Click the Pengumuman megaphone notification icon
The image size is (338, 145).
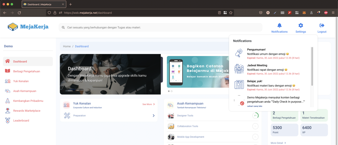click(x=239, y=54)
